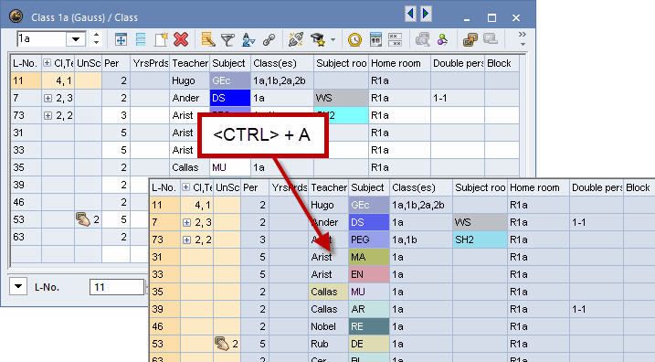
Task: Click the Block header in lower table
Action: click(639, 187)
